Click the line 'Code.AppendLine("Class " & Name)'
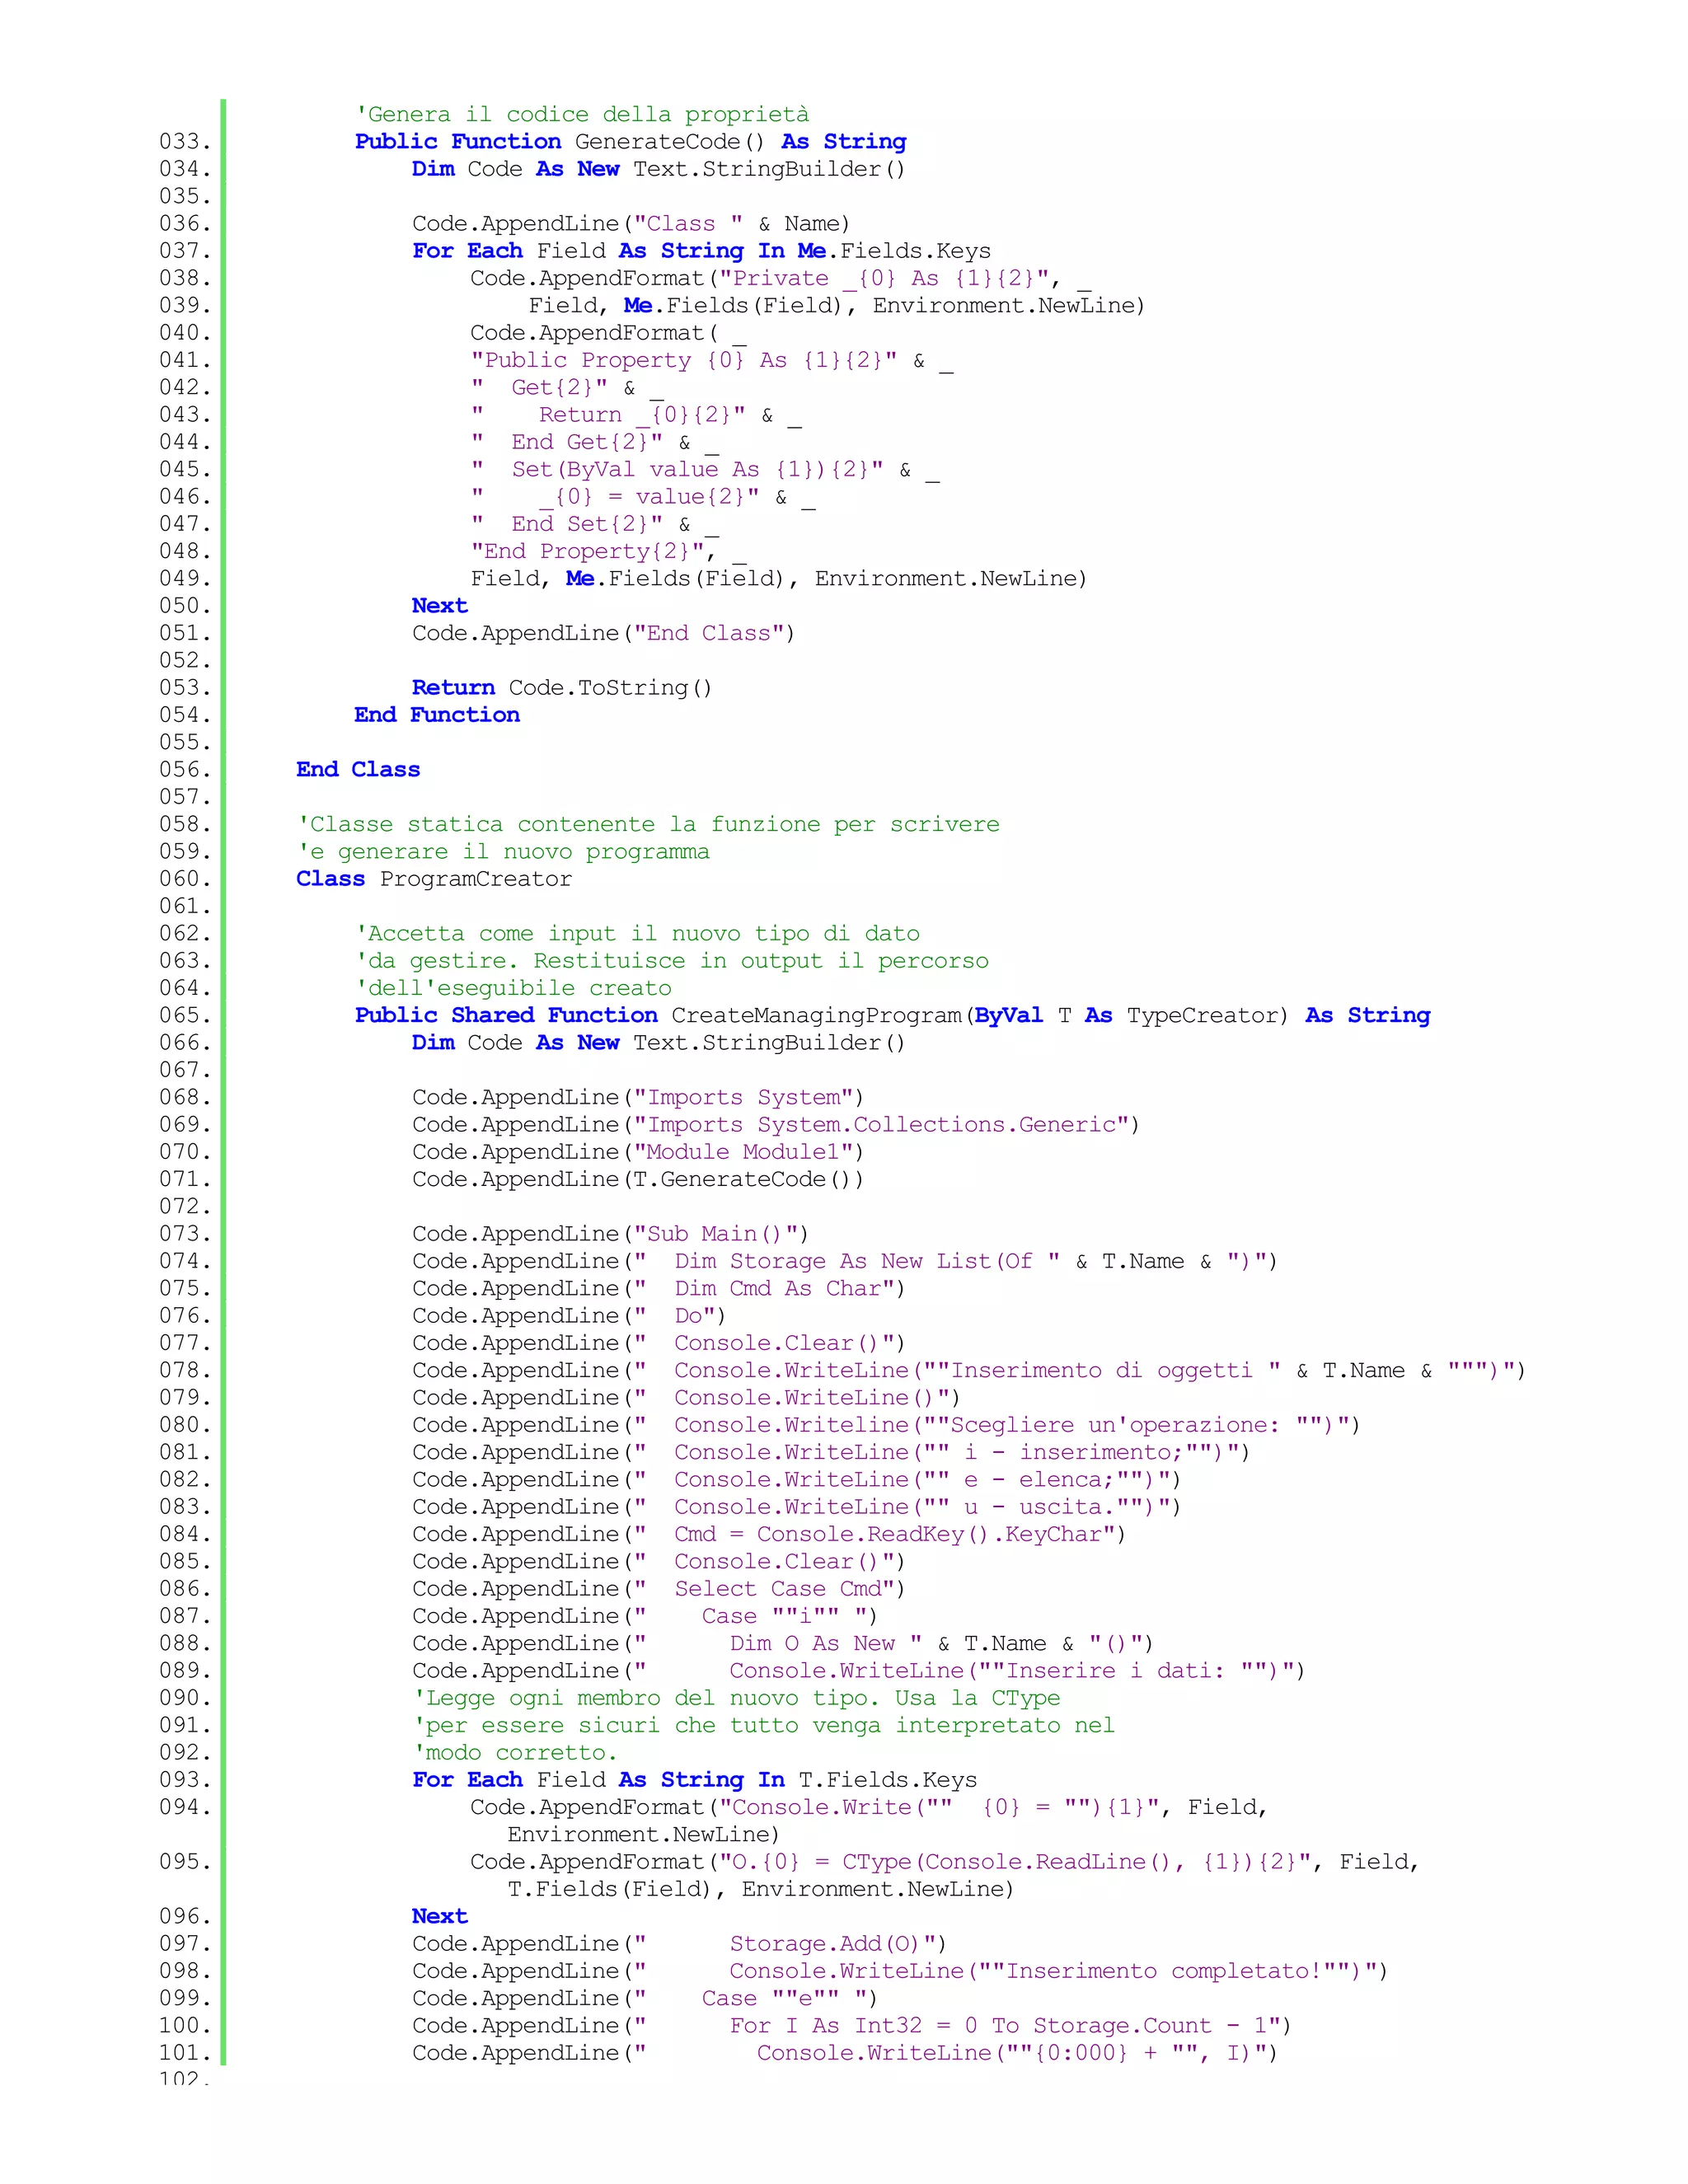 pyautogui.click(x=631, y=224)
